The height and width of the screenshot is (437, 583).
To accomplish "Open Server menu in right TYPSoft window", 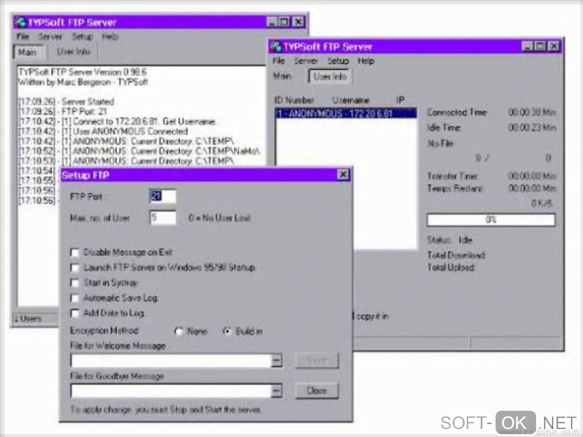I will (306, 61).
